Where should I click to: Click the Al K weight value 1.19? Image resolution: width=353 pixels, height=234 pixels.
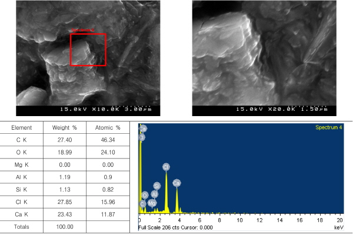(65, 177)
